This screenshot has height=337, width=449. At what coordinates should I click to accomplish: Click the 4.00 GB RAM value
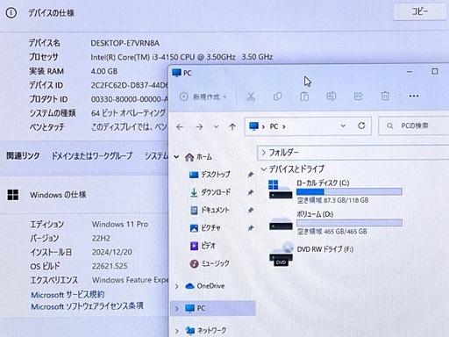[x=104, y=71]
